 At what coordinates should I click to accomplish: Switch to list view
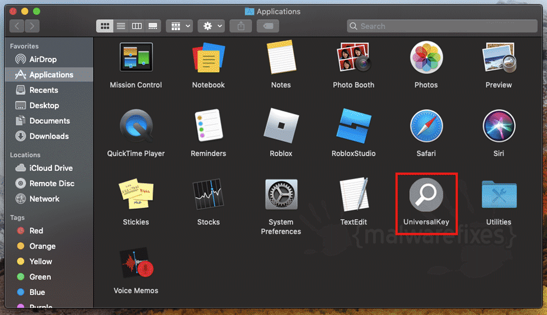click(121, 26)
